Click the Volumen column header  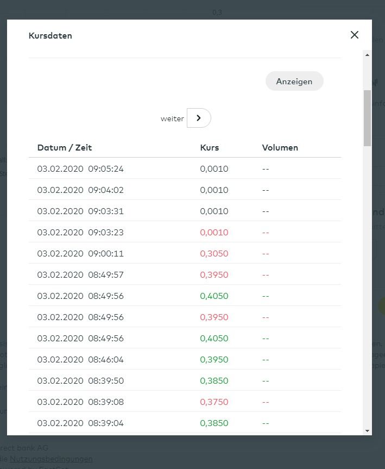(x=280, y=148)
